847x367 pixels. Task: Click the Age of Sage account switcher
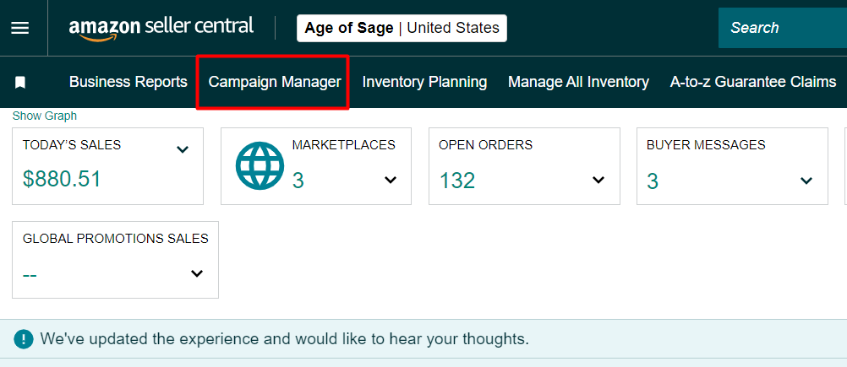click(x=402, y=28)
